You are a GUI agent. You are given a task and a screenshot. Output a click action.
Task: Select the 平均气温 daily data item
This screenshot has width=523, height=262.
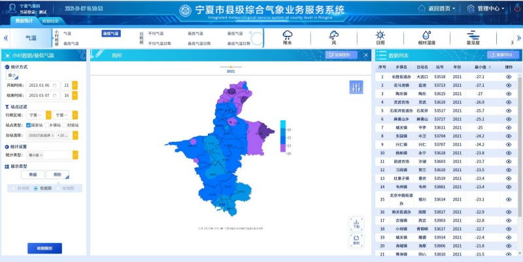[x=156, y=33]
